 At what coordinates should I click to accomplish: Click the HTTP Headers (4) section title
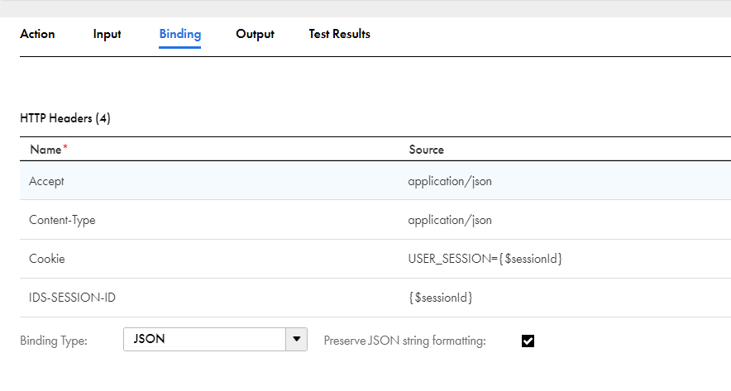click(x=65, y=118)
